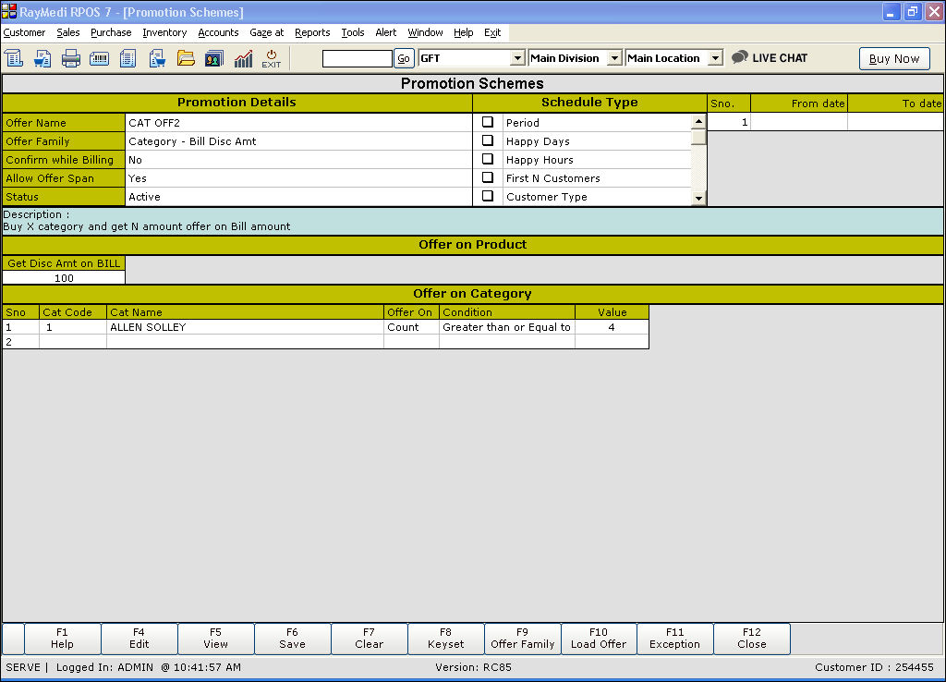This screenshot has width=946, height=682.
Task: Open the Inventory menu
Action: click(x=164, y=32)
